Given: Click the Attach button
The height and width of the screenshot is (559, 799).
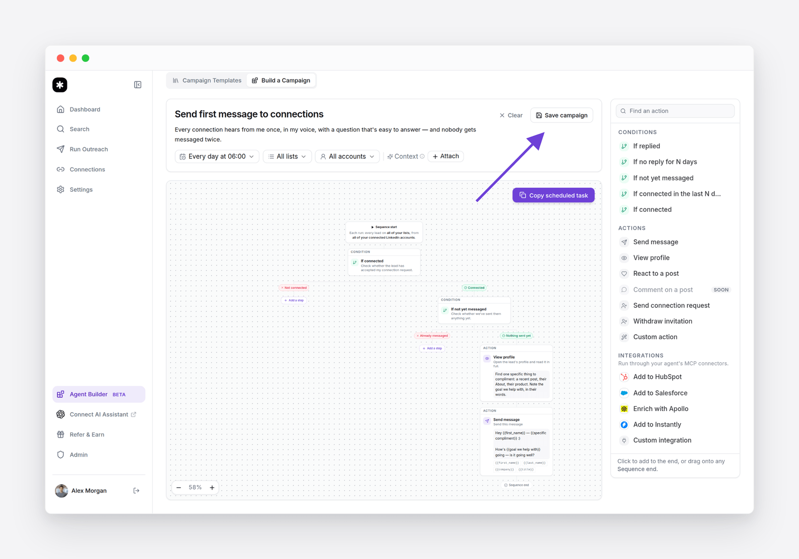Looking at the screenshot, I should pos(446,156).
